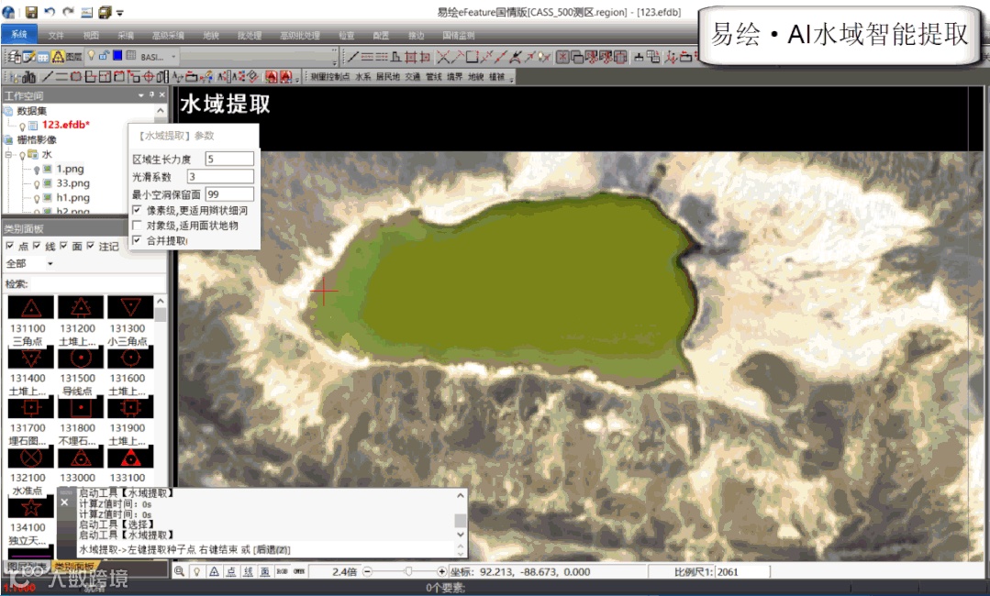Click the 水系 toolbar button
Viewport: 990px width, 596px height.
coord(363,77)
